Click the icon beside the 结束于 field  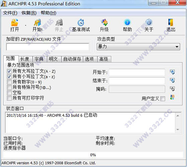click(172, 80)
